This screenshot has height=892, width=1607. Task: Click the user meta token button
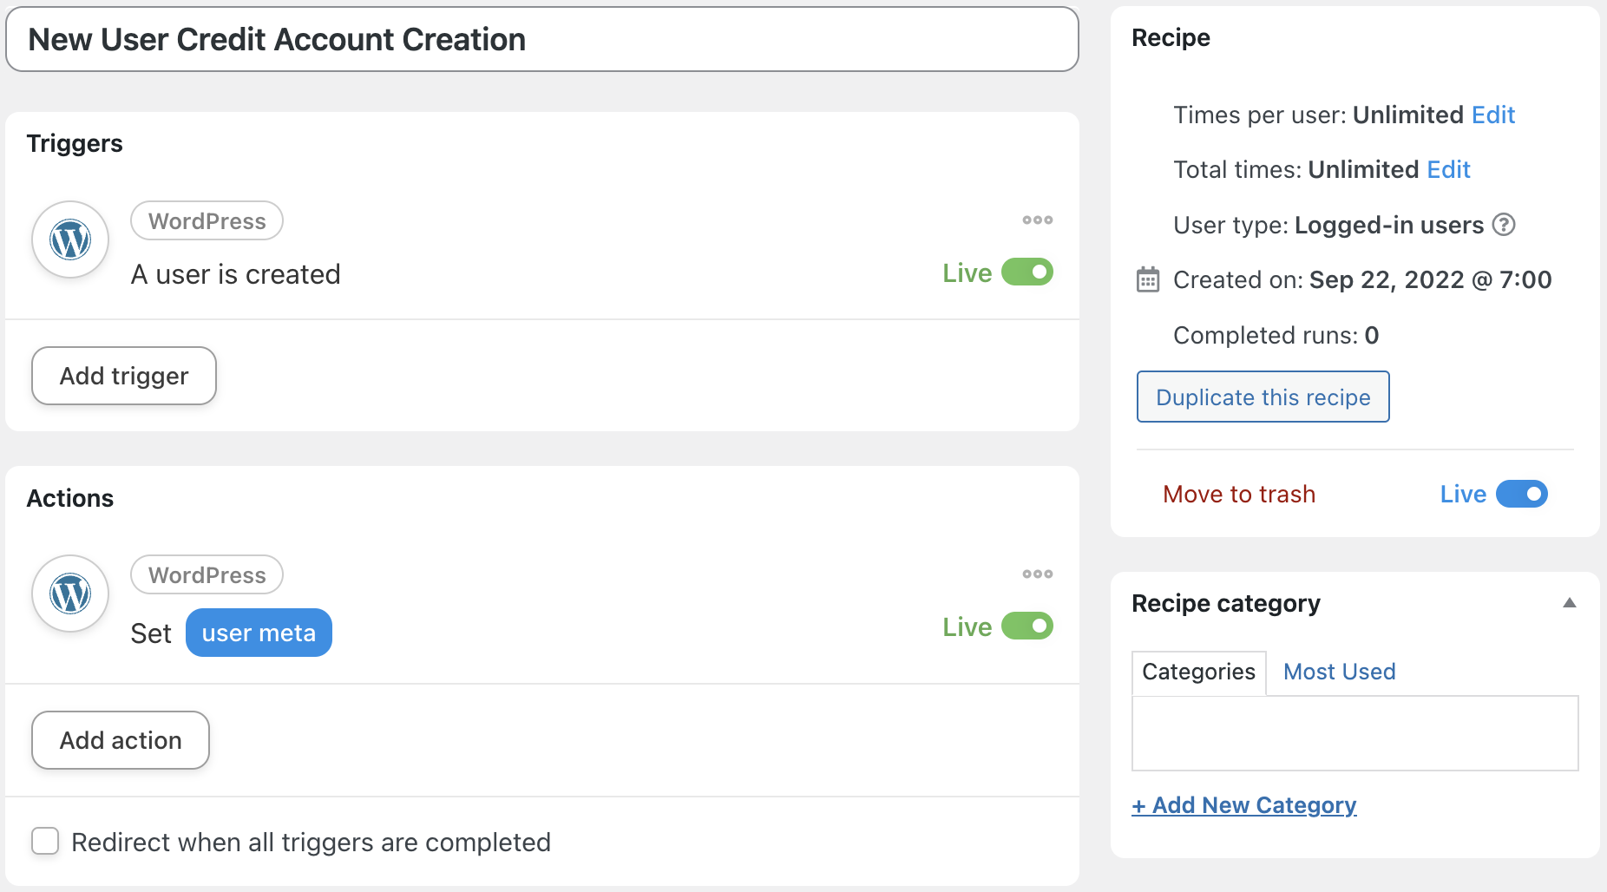click(x=259, y=633)
